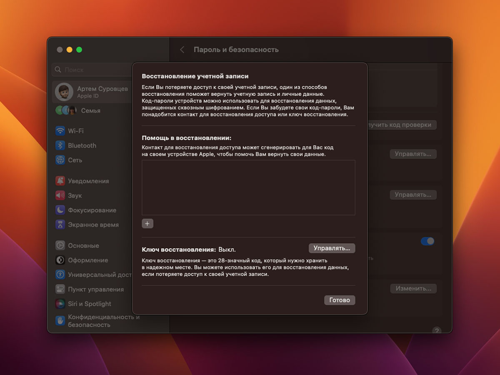Go back with the chevron arrow
This screenshot has height=375, width=500.
click(182, 50)
